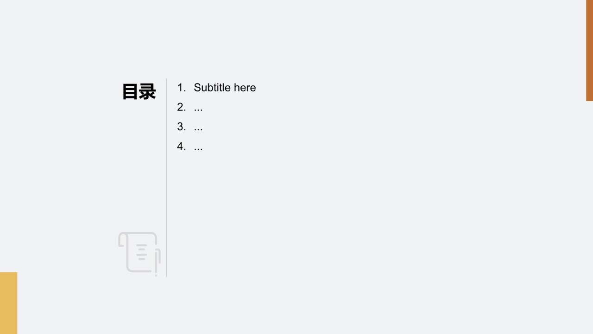This screenshot has height=334, width=593.
Task: Click the word 'here' in item one
Action: tap(245, 88)
